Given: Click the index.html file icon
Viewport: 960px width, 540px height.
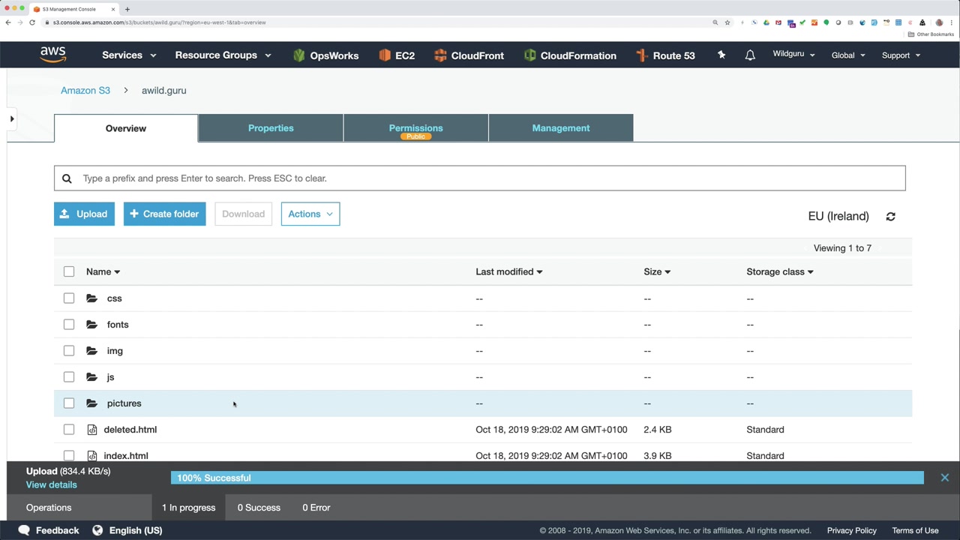Looking at the screenshot, I should tap(92, 456).
